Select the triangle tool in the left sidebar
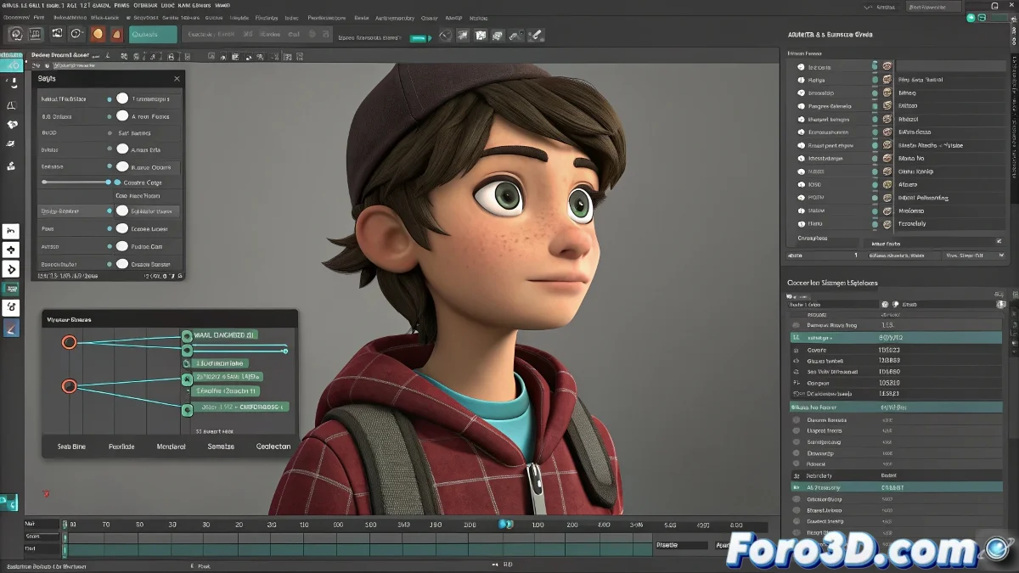 pyautogui.click(x=11, y=105)
